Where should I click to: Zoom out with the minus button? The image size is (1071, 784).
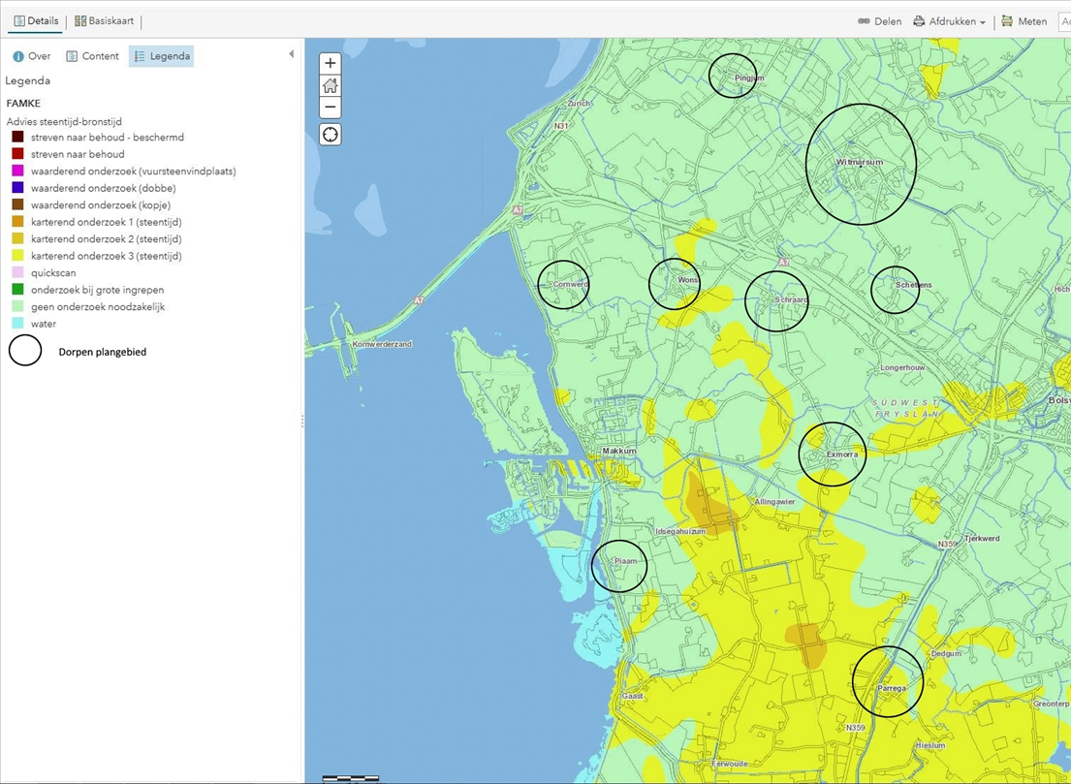(x=331, y=107)
